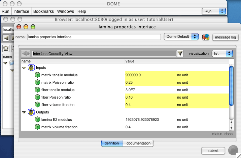Click the home icon in the Browser window
This screenshot has height=158, width=241.
tap(6, 48)
